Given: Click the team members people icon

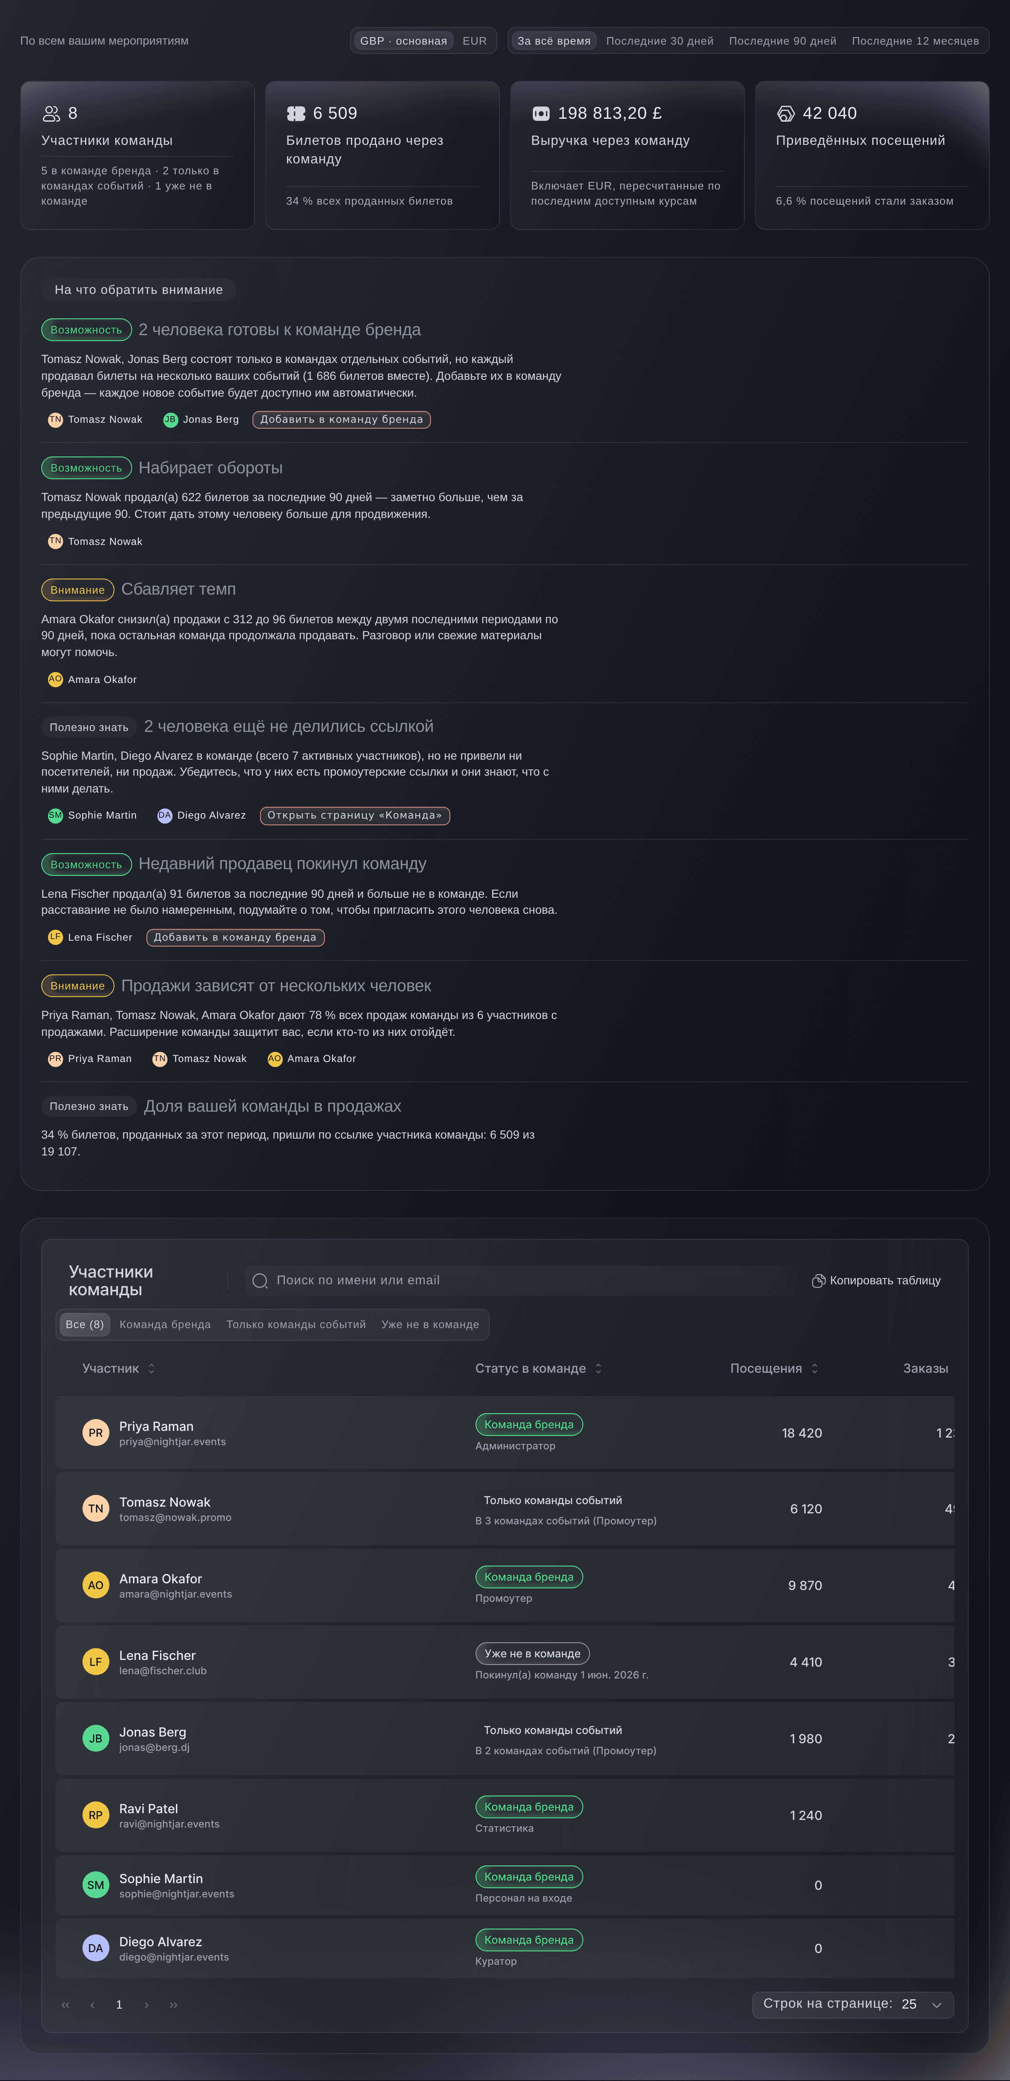Looking at the screenshot, I should (52, 114).
